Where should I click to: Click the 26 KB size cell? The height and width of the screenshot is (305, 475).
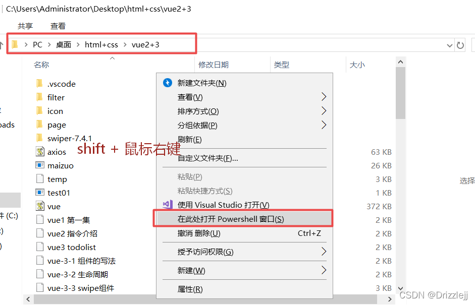pos(382,165)
